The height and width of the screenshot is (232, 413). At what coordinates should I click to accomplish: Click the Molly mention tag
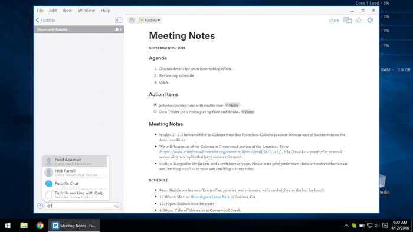click(x=232, y=105)
